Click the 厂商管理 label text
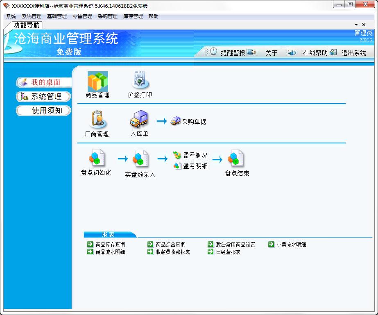 [97, 134]
